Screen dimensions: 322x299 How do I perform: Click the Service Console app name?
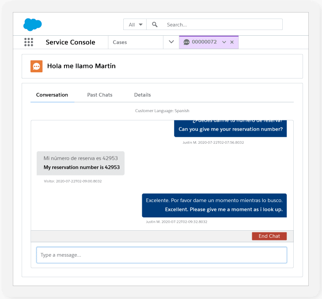70,42
